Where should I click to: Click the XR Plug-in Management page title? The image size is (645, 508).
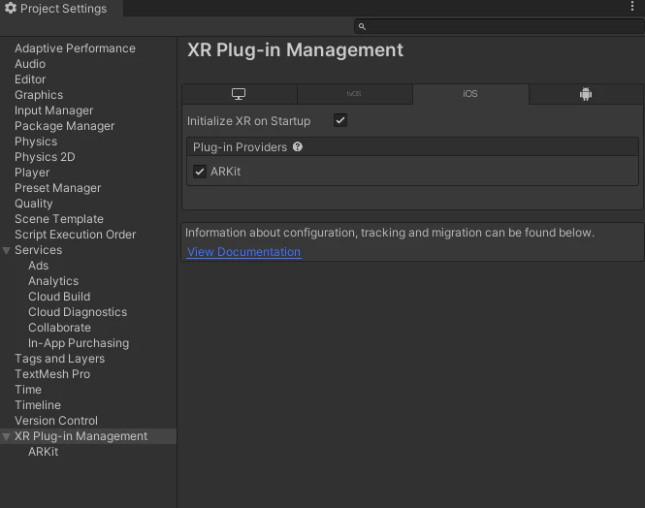296,50
